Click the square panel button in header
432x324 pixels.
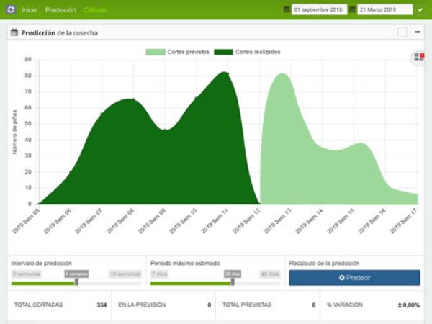tap(402, 32)
